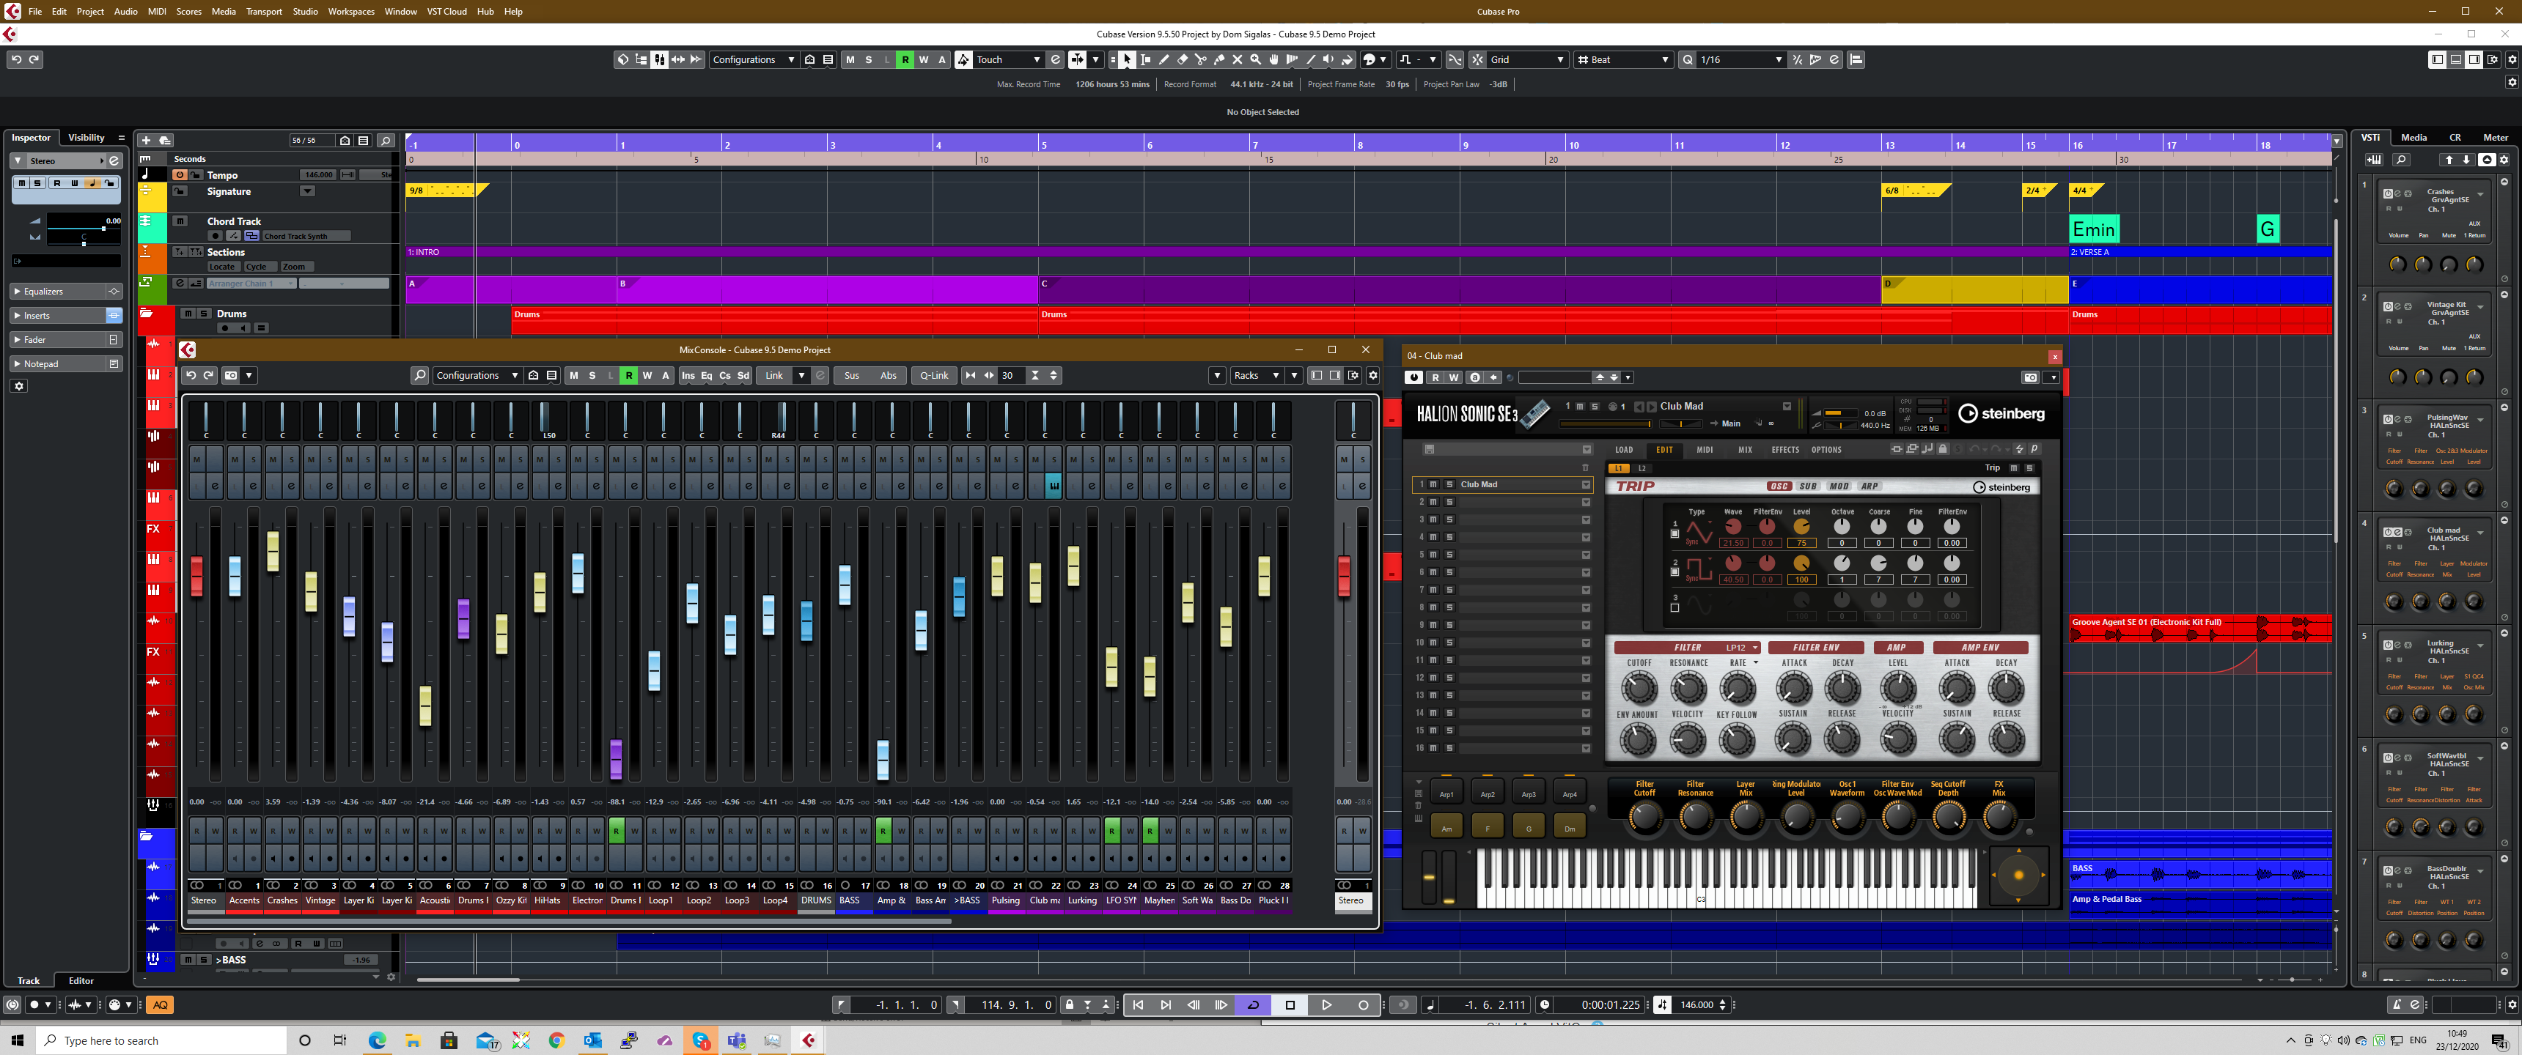Enable Read automation in HALion window
Viewport: 2522px width, 1055px height.
[x=1435, y=378]
